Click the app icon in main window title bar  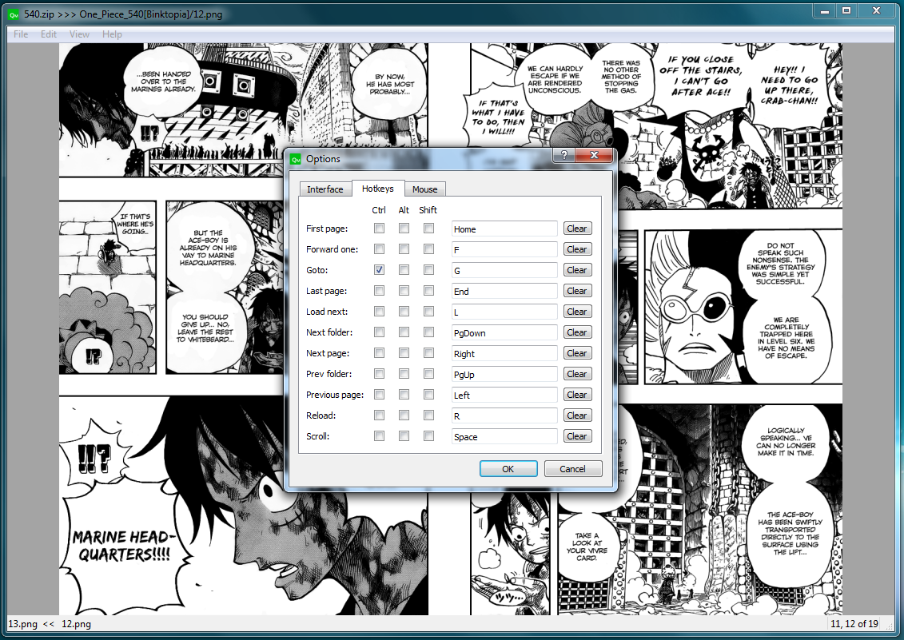[x=14, y=14]
